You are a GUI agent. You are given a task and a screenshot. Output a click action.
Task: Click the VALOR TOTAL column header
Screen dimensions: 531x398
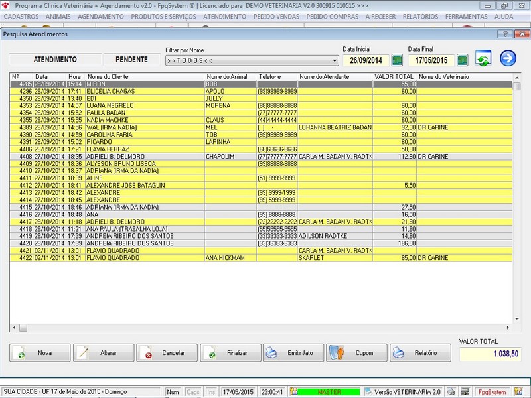[394, 77]
